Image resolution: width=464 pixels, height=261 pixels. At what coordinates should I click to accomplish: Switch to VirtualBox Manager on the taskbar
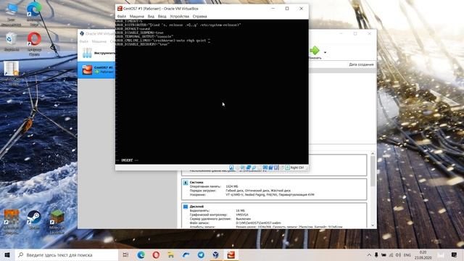point(216,254)
